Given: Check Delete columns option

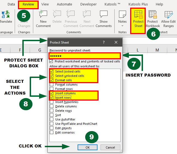Looking at the screenshot, I should click(52, 106).
